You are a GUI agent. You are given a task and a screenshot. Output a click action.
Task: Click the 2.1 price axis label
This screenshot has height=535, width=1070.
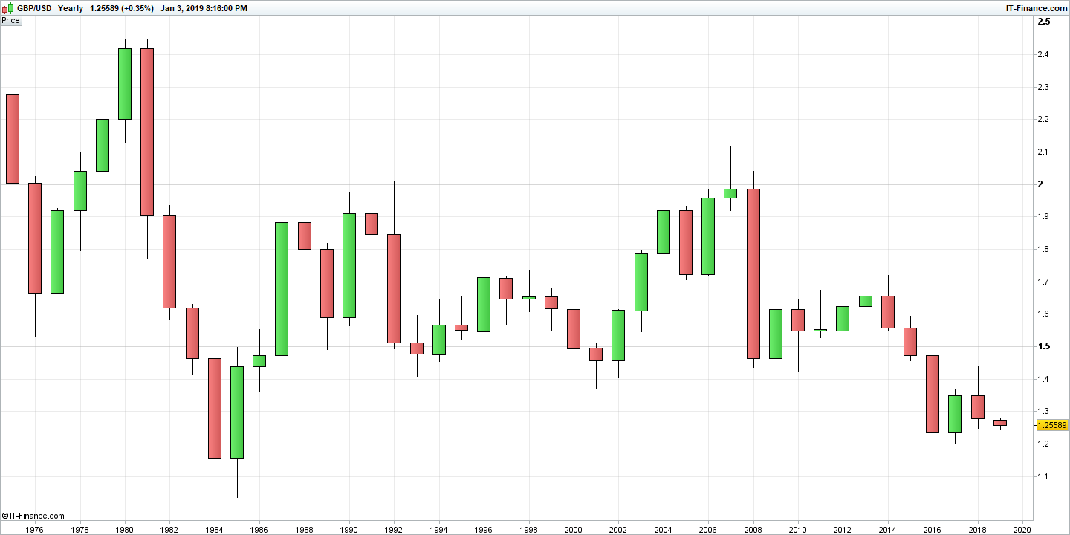click(1043, 152)
